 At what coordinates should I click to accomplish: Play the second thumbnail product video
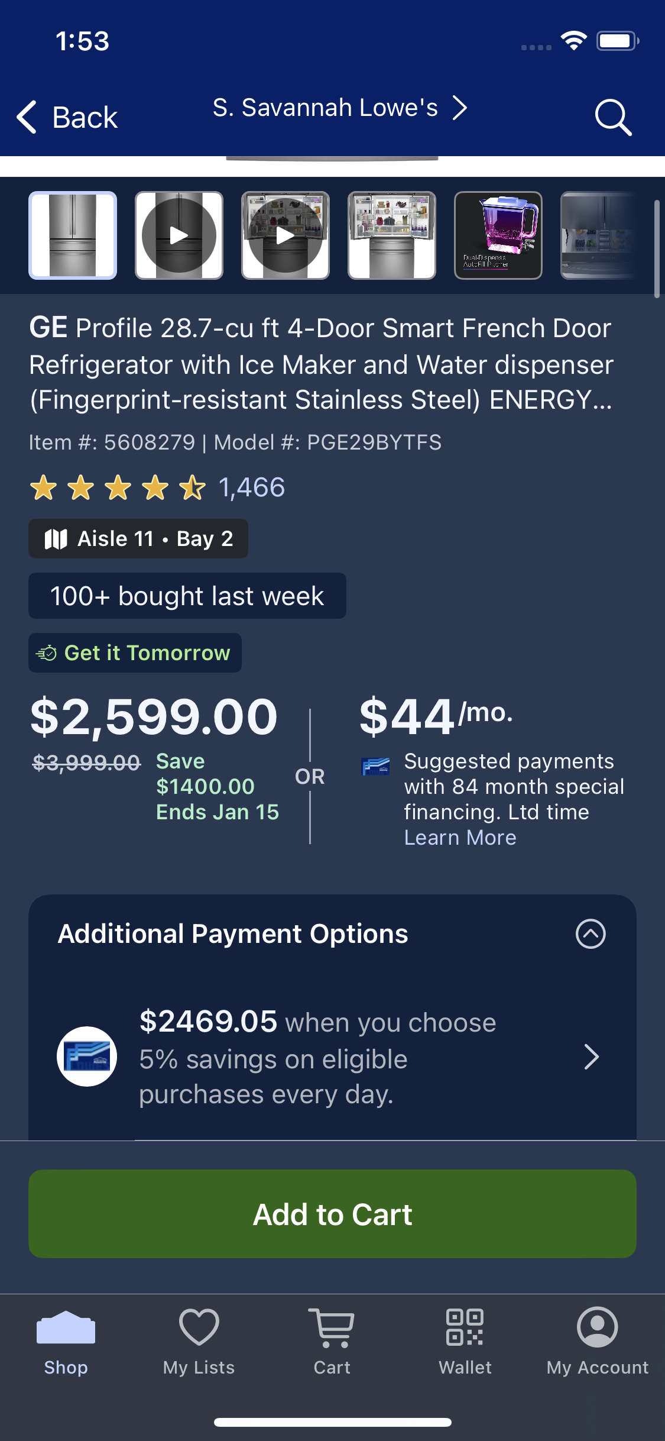tap(179, 235)
